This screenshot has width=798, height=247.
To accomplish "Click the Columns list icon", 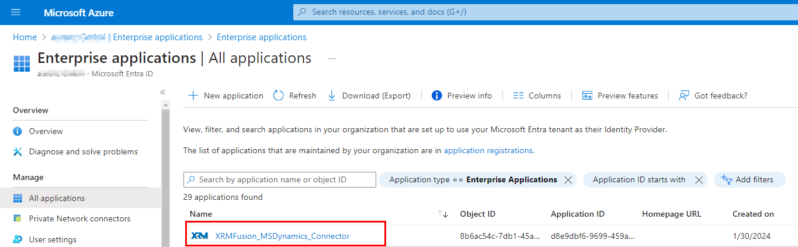I will tap(518, 96).
